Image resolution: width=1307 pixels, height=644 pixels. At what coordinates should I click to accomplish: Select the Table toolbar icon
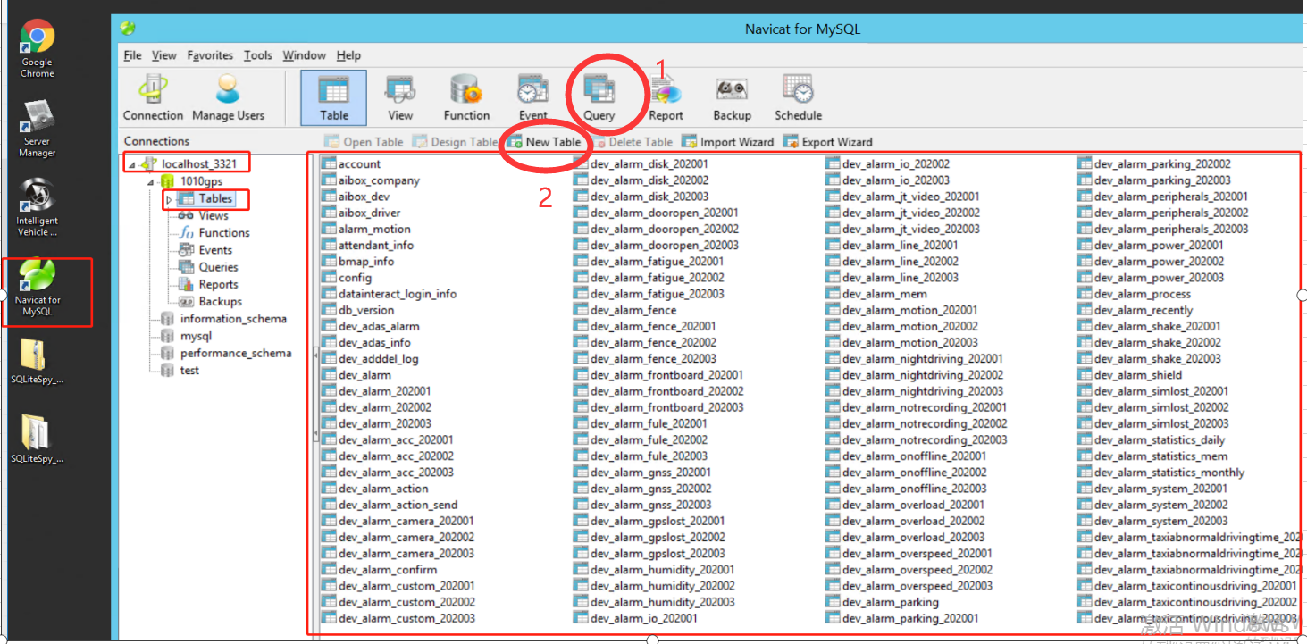[x=334, y=98]
